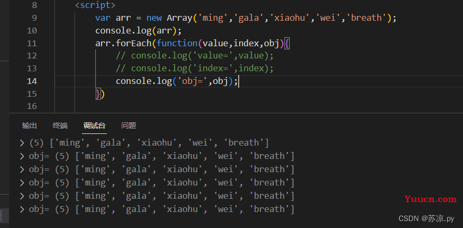Click the 'var' keyword on line 9

tap(103, 18)
